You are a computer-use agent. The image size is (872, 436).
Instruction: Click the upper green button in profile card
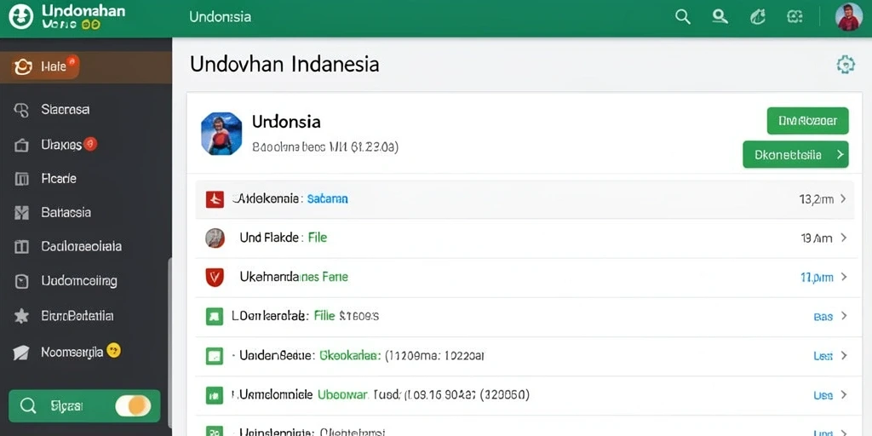807,121
